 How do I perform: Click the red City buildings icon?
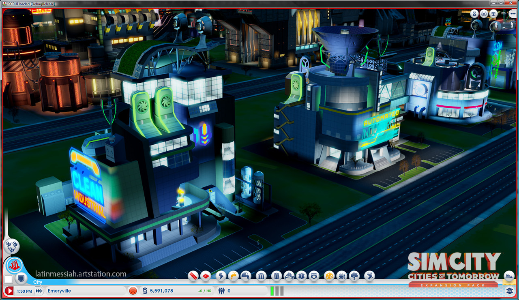[x=15, y=265]
